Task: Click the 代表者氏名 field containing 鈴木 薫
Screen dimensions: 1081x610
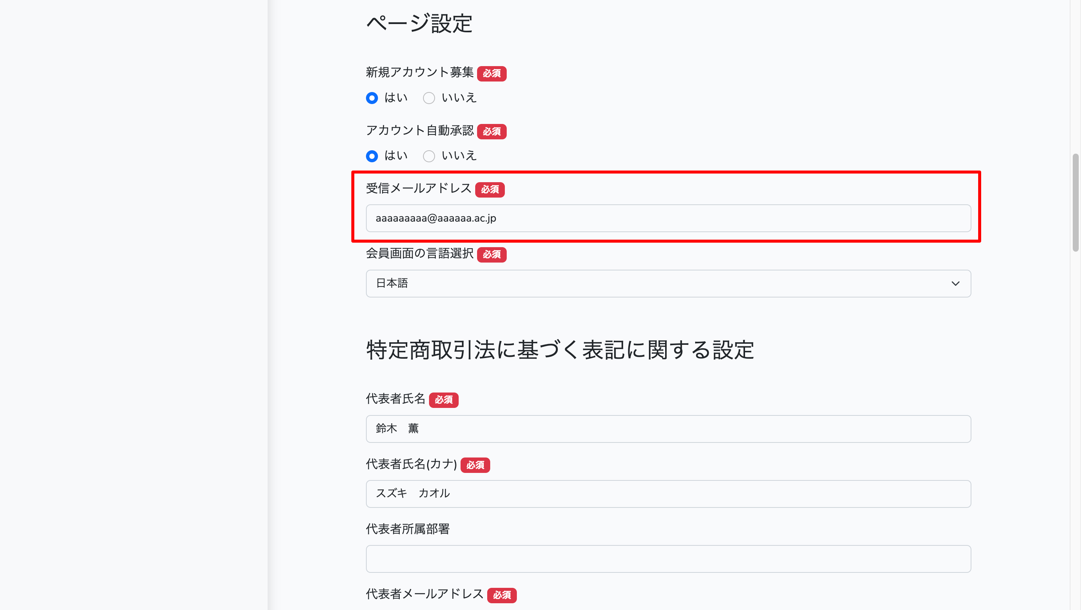Action: coord(668,429)
